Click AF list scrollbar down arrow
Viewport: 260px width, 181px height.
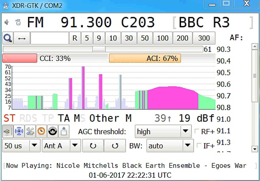point(255,149)
